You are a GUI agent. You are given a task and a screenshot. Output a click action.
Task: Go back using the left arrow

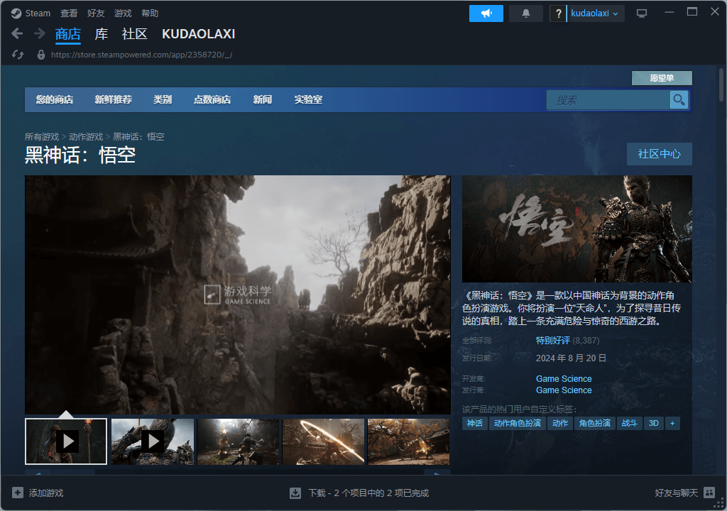click(x=18, y=33)
